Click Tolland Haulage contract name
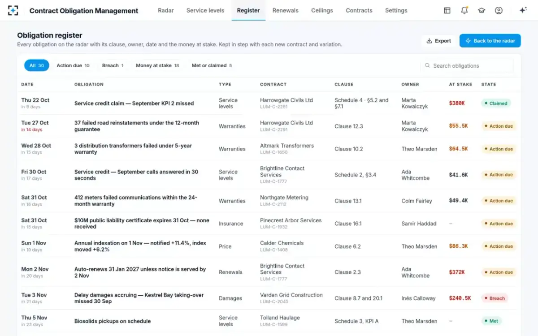The width and height of the screenshot is (538, 336). click(x=280, y=318)
